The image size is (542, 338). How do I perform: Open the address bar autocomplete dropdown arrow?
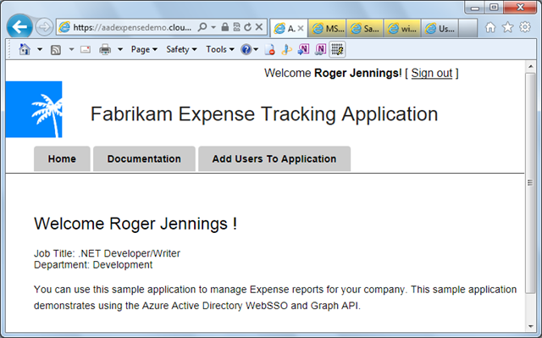(213, 27)
